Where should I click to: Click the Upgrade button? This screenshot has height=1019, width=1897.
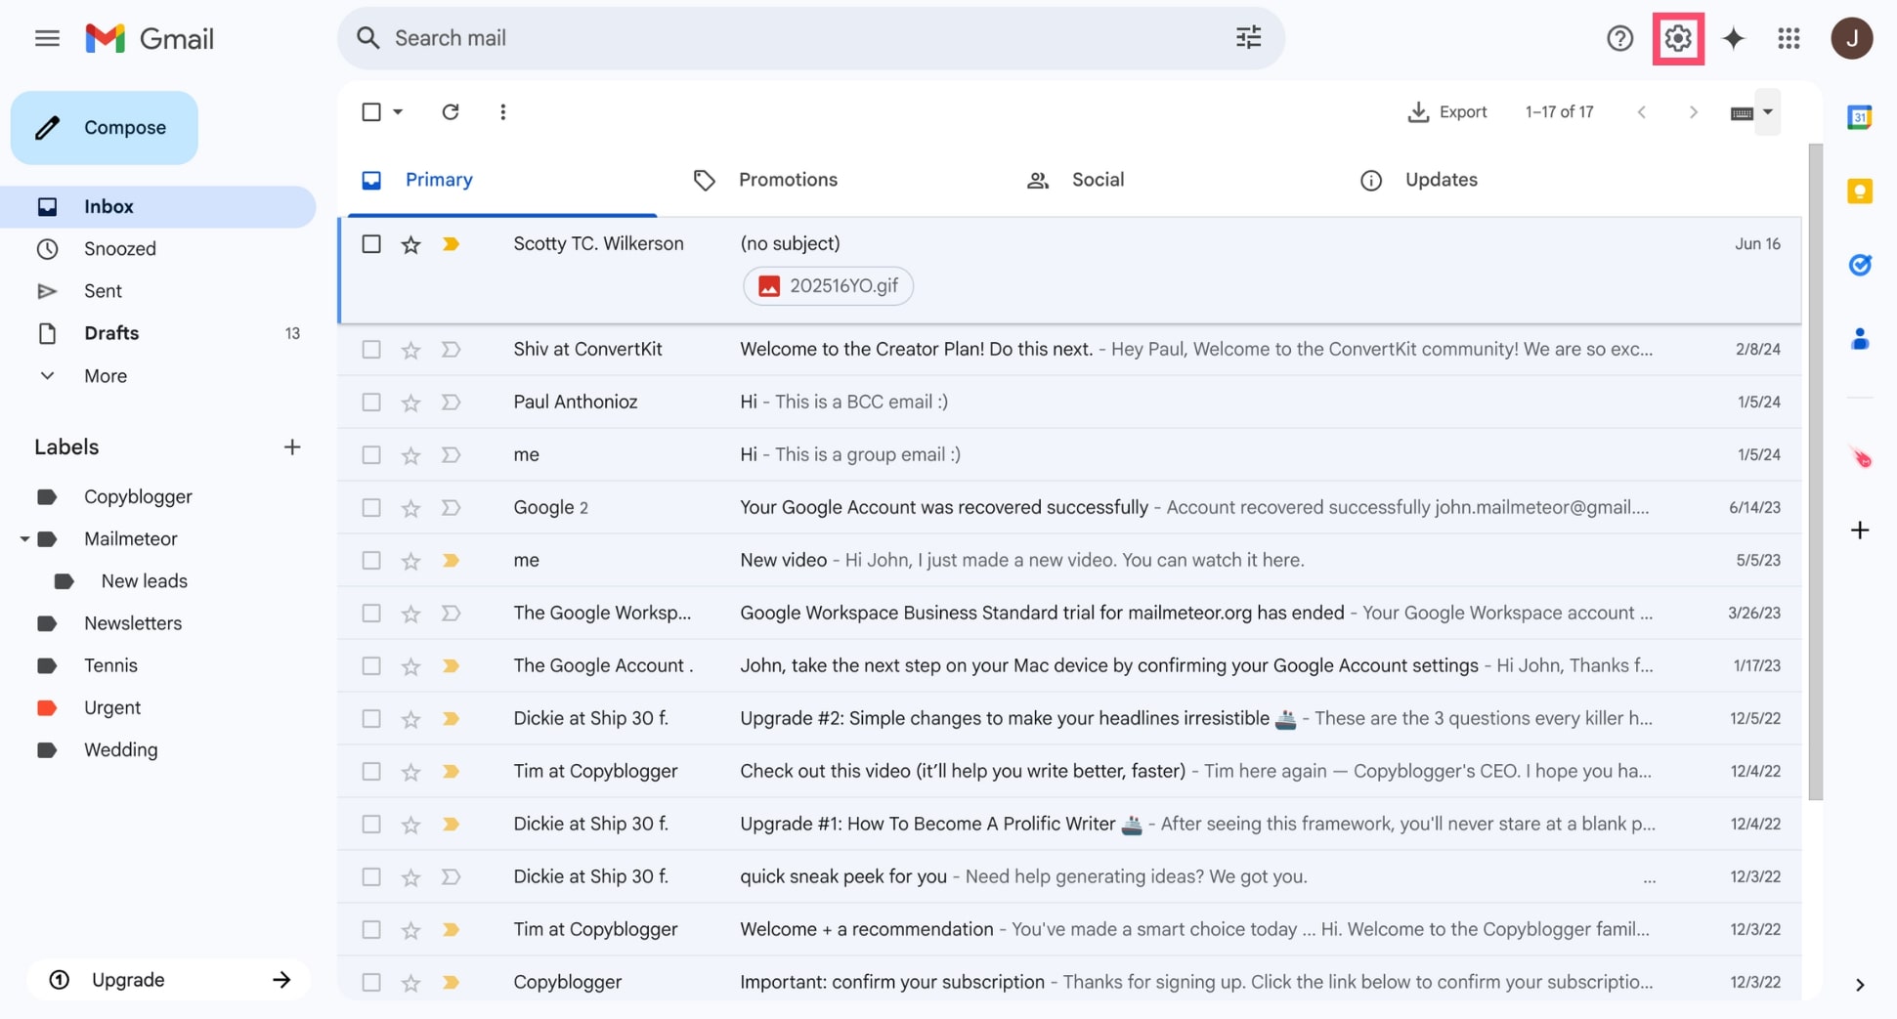point(168,980)
